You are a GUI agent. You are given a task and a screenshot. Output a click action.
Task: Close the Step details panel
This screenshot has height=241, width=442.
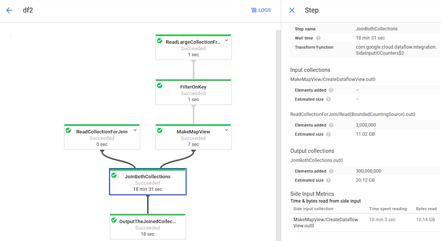(x=292, y=10)
